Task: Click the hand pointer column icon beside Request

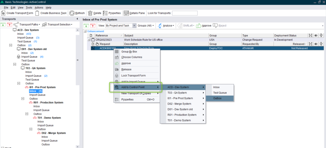Action: coord(97,44)
